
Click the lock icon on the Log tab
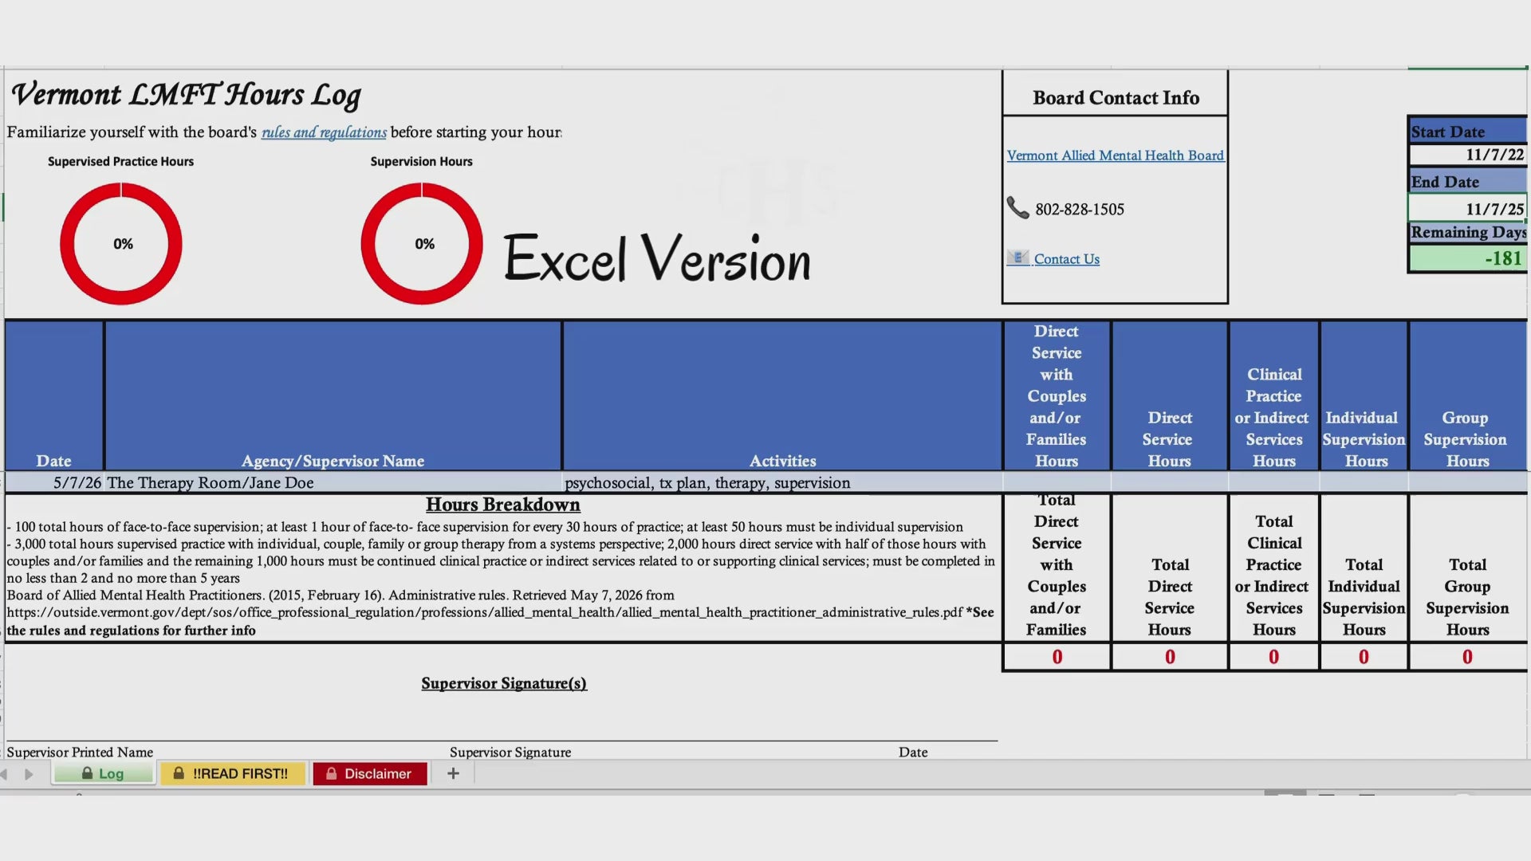point(88,773)
